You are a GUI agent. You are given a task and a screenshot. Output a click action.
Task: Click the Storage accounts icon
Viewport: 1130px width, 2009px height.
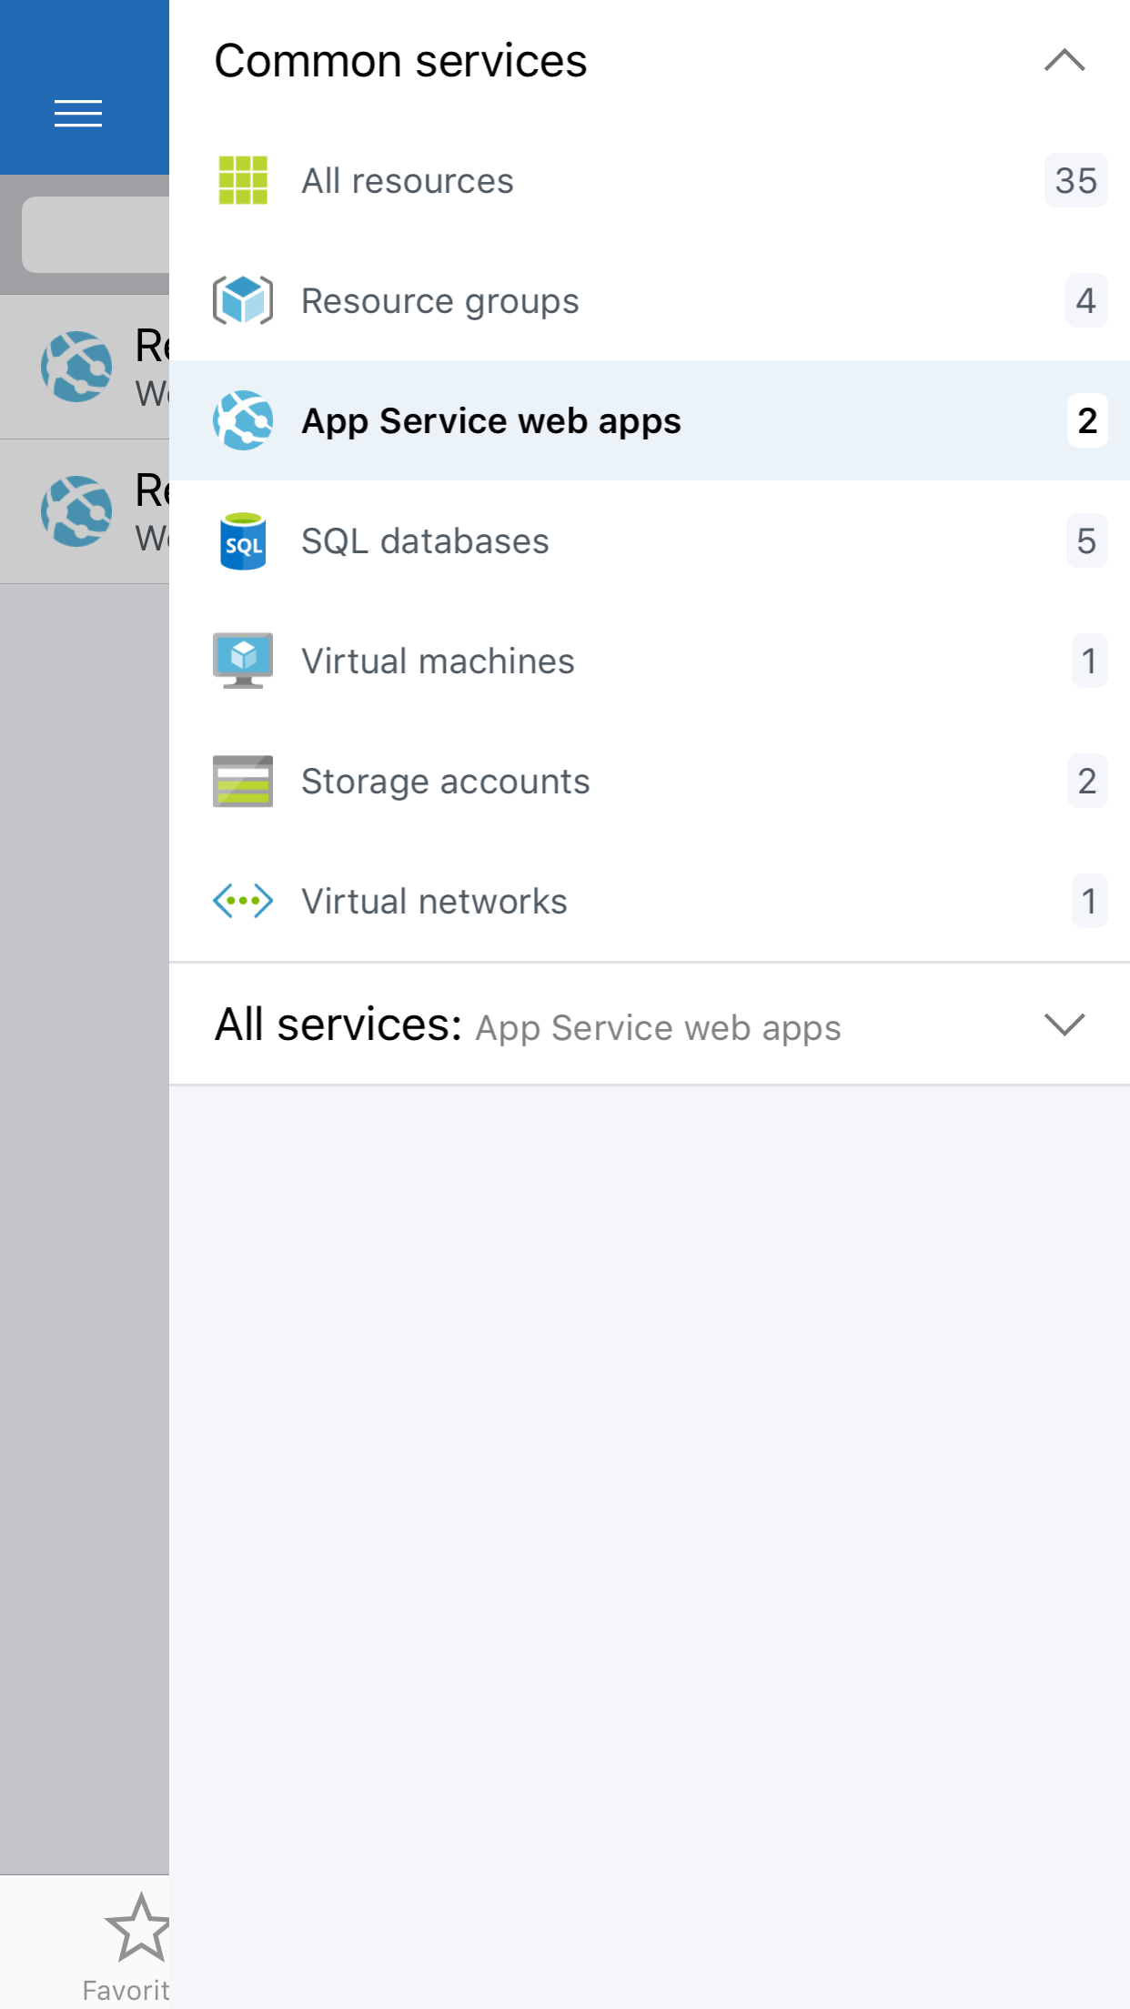click(x=243, y=781)
